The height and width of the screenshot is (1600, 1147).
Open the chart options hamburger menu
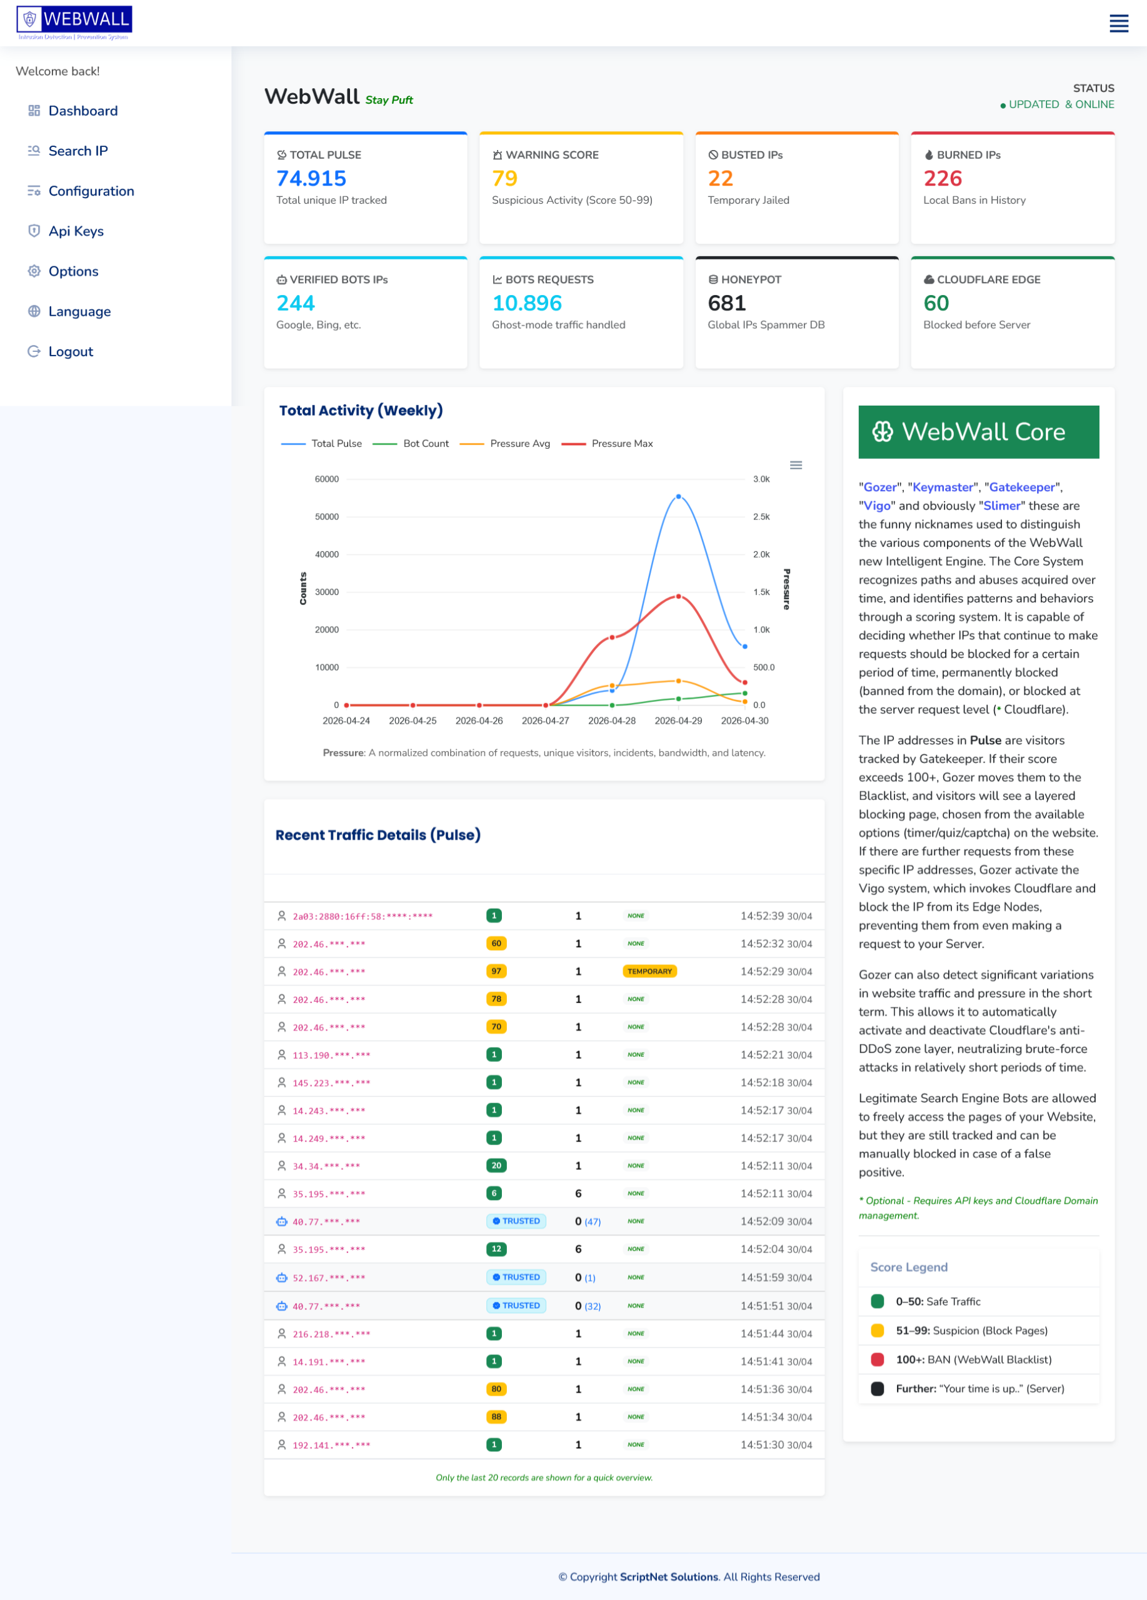click(x=796, y=465)
